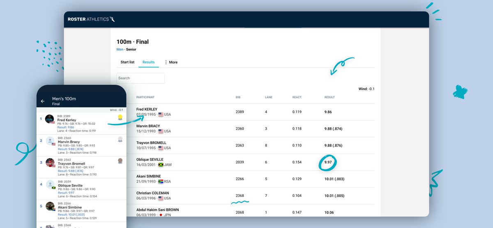Click the JAM flag beside Oblique SEVILLE
Viewport: 493px width, 228px height.
point(161,165)
